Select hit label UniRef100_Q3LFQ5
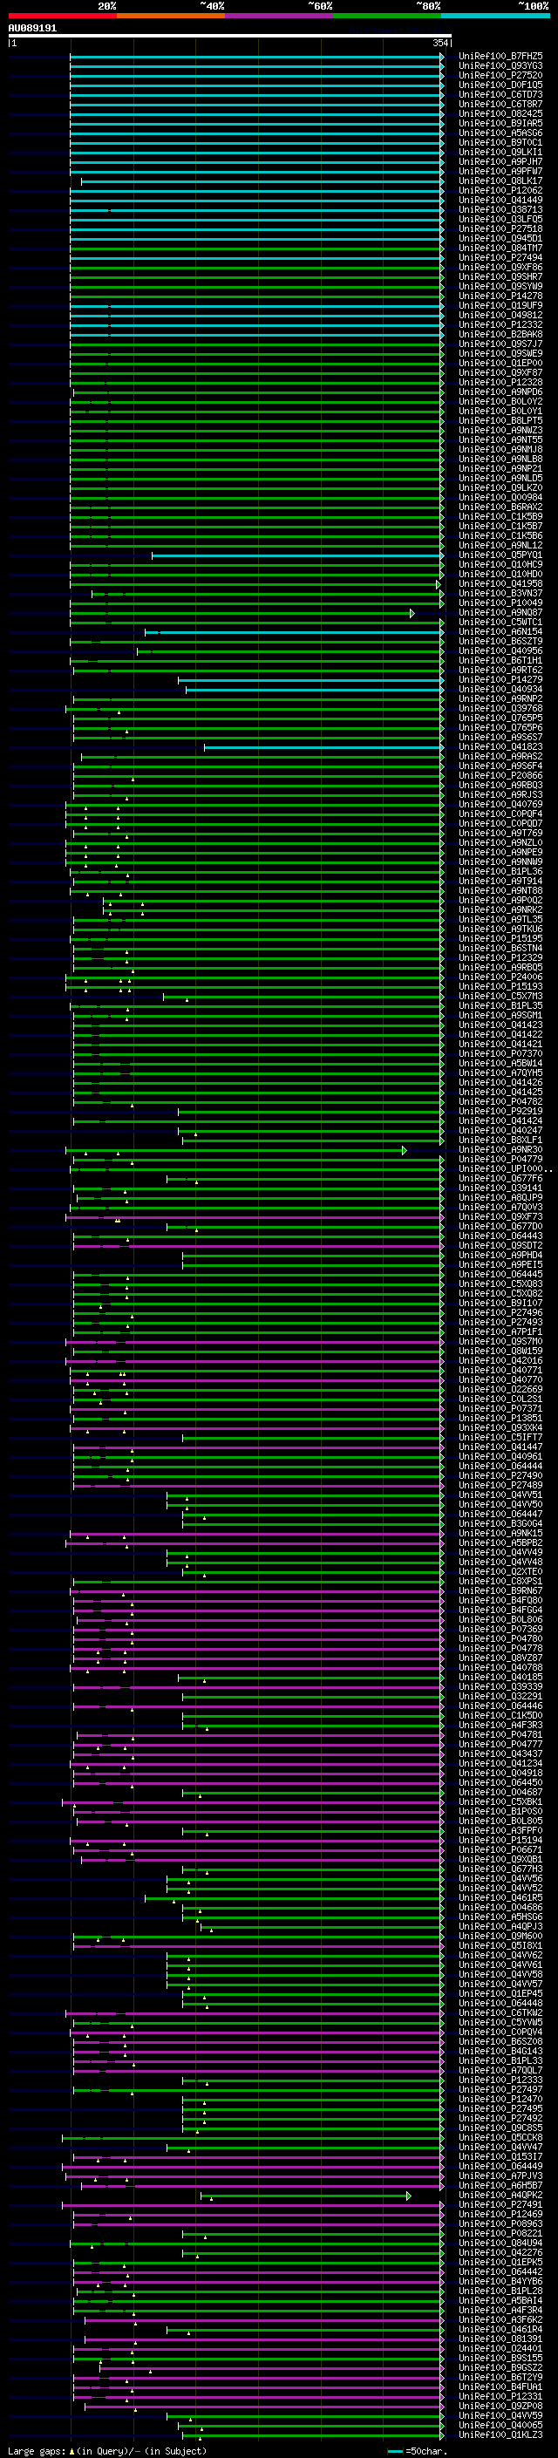The width and height of the screenshot is (558, 2458). click(x=500, y=220)
